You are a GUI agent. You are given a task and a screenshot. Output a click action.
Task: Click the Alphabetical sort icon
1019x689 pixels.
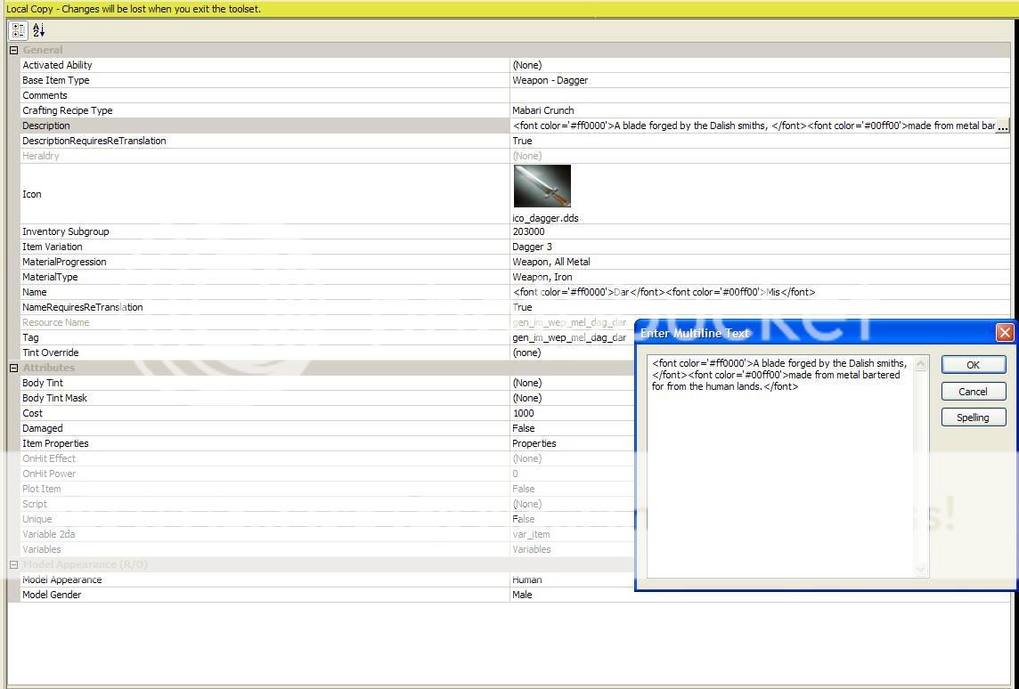[39, 30]
